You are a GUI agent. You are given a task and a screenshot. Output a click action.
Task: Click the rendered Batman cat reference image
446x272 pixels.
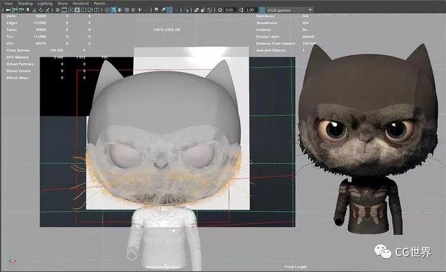(368, 140)
